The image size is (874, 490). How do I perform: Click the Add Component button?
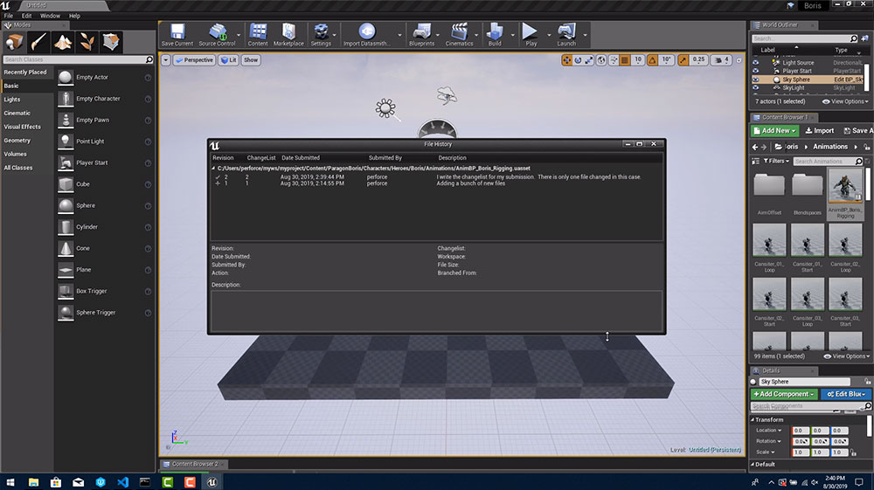tap(785, 394)
